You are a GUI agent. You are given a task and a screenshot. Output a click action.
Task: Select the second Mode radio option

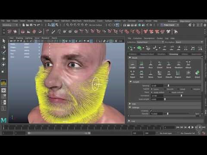(170, 92)
